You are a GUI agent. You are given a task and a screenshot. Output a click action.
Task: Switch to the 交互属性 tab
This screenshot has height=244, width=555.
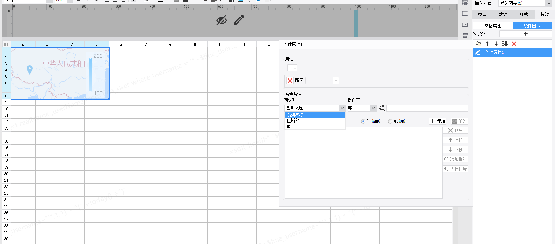[x=492, y=26]
